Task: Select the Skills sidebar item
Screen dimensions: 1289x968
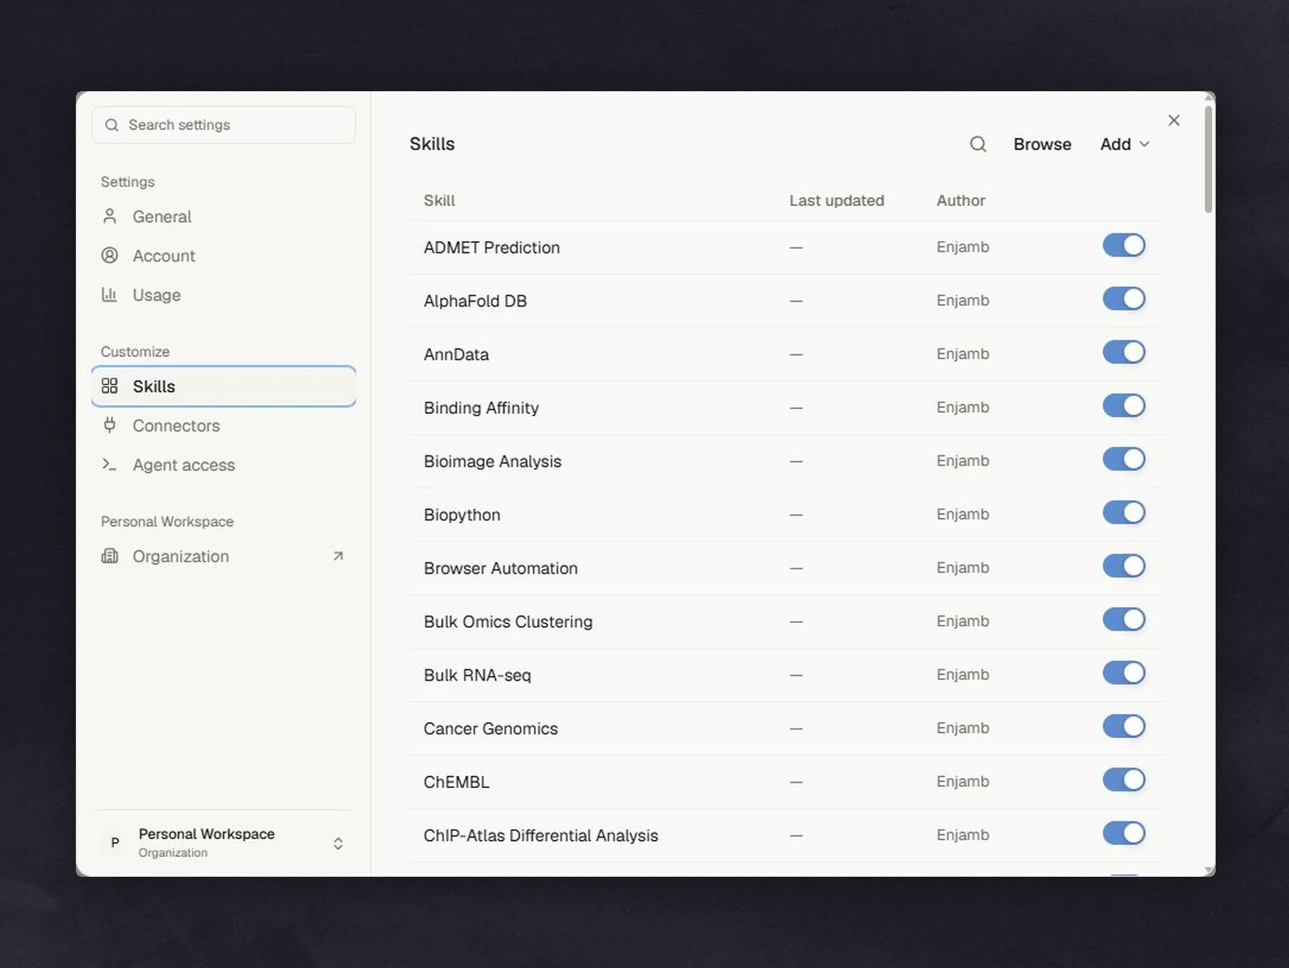Action: [x=223, y=386]
